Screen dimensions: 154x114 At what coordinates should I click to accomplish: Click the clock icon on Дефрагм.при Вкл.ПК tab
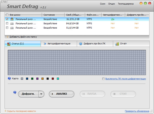tap(81, 44)
